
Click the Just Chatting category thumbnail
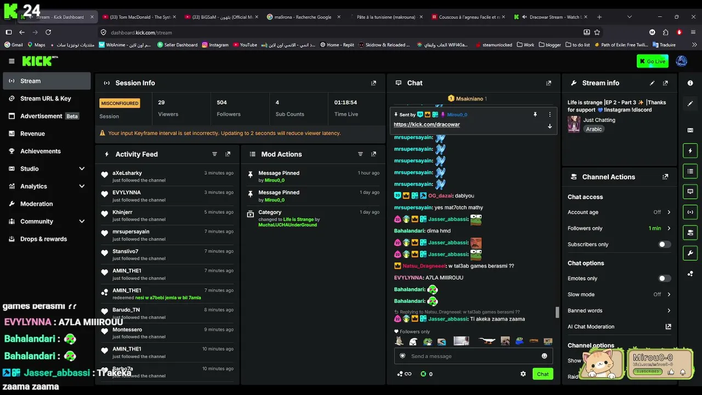click(574, 124)
